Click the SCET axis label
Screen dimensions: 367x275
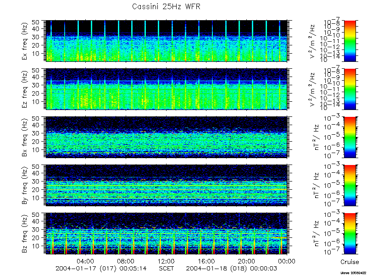pyautogui.click(x=166, y=268)
